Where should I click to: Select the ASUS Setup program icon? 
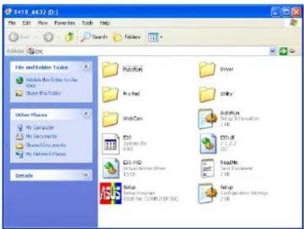pyautogui.click(x=110, y=193)
